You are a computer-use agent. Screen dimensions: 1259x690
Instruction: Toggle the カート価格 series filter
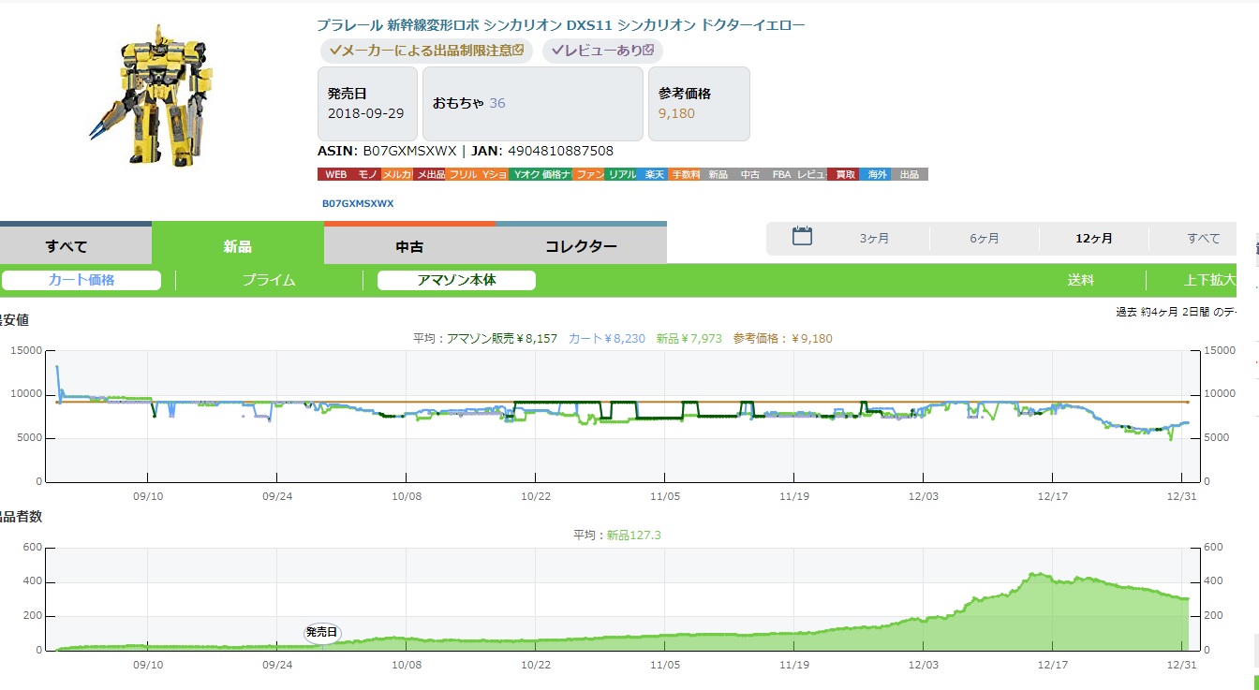pyautogui.click(x=81, y=280)
